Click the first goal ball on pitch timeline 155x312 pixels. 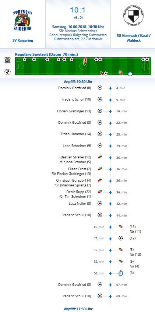point(24,59)
